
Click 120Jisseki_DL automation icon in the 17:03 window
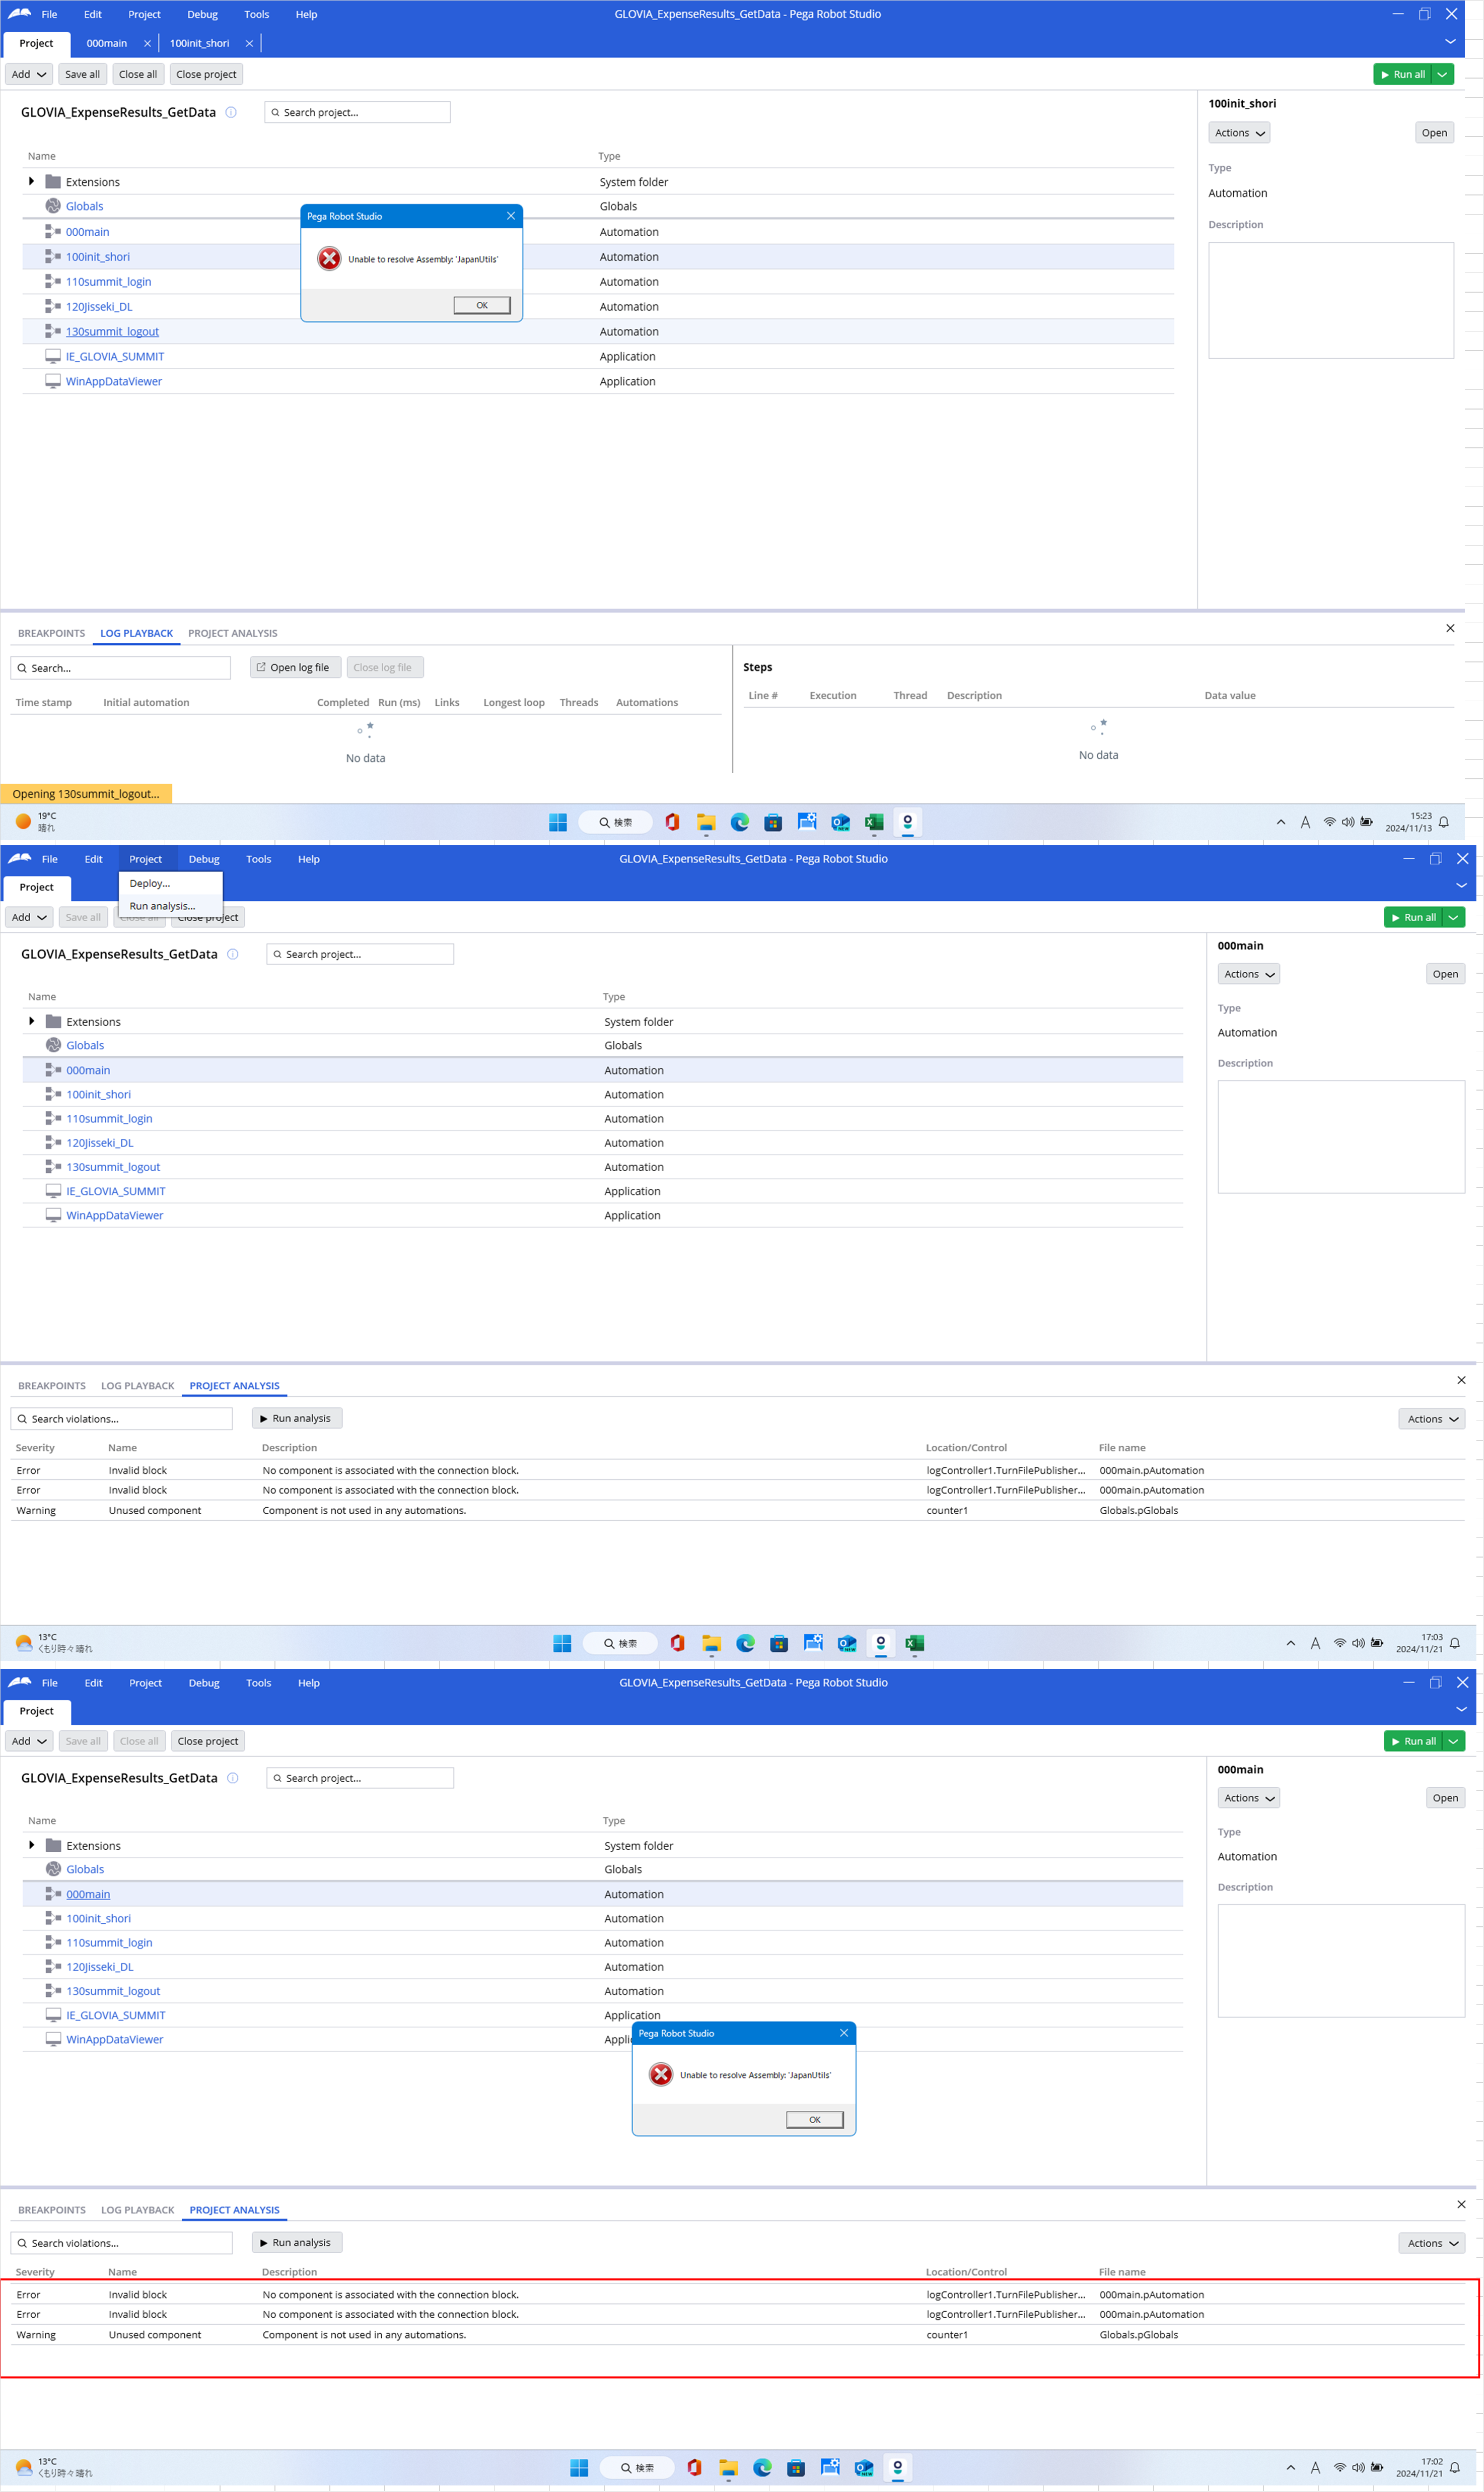pos(54,1142)
